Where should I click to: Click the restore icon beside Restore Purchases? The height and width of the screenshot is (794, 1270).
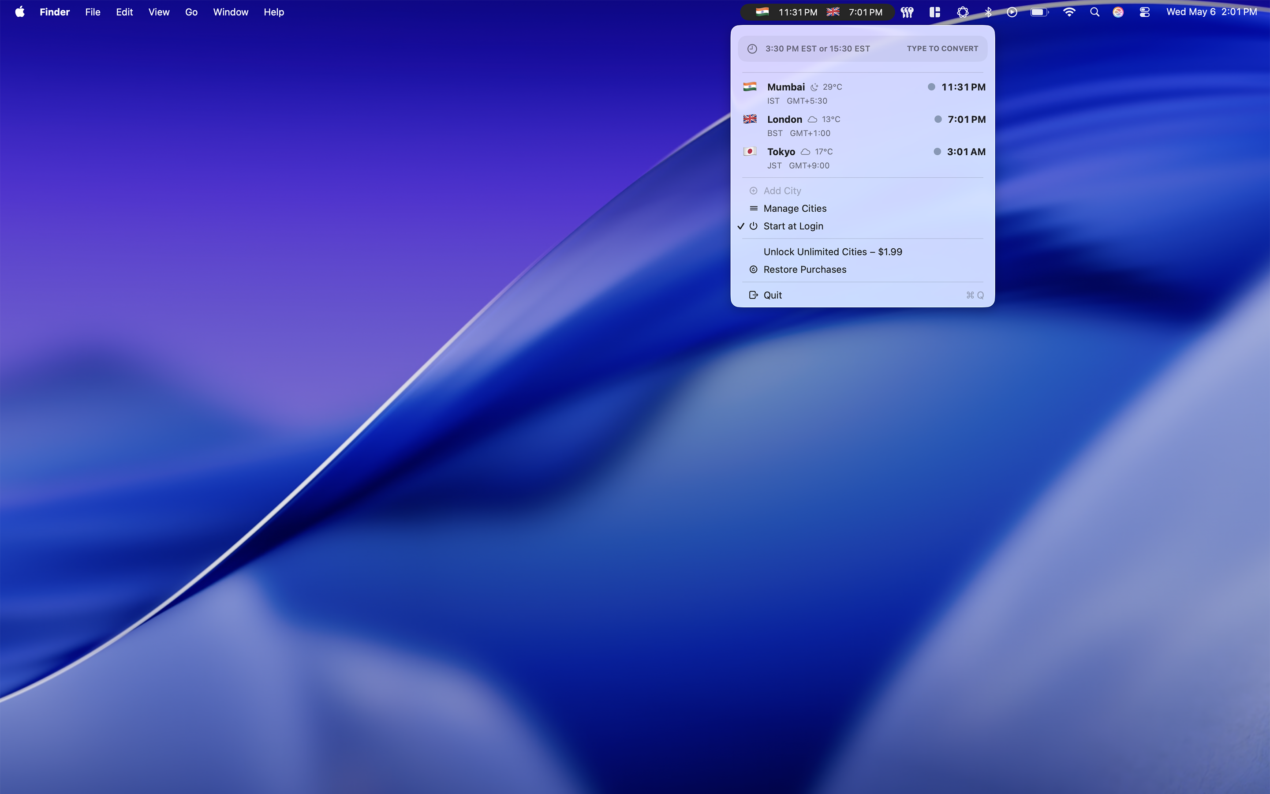[x=753, y=270]
